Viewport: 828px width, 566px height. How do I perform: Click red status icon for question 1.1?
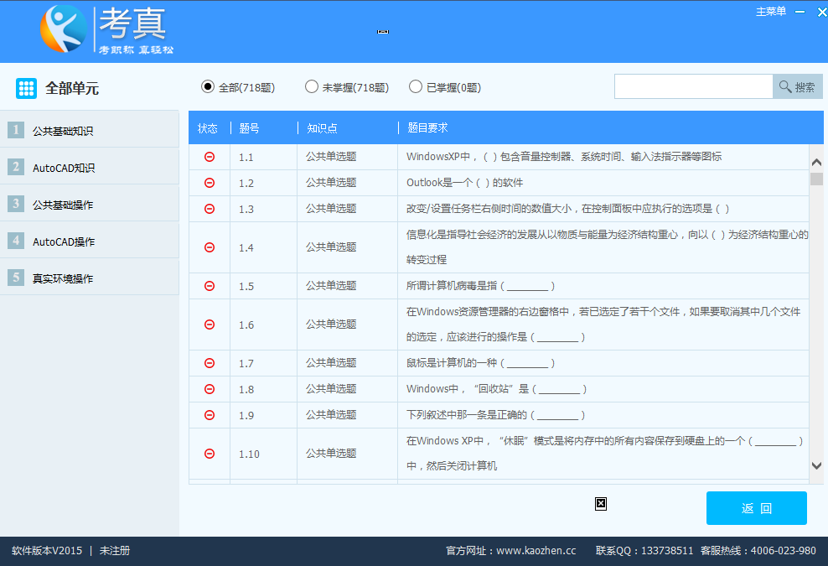[210, 157]
